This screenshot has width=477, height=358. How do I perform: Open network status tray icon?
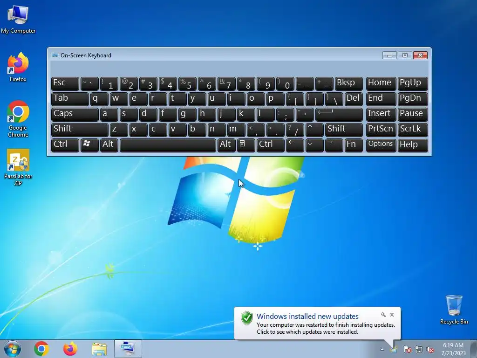tap(419, 349)
